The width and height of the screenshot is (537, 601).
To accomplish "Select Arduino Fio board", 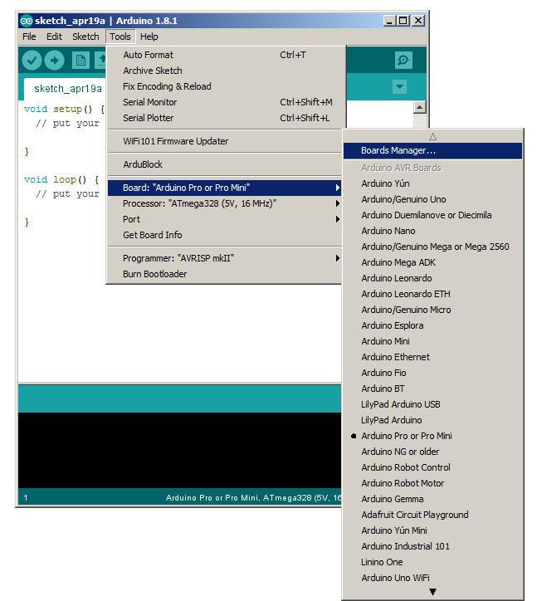I will [x=432, y=373].
